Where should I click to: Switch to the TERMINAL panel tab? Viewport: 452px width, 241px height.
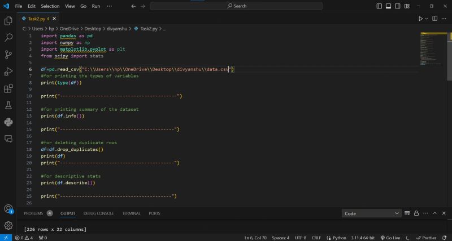click(x=131, y=213)
